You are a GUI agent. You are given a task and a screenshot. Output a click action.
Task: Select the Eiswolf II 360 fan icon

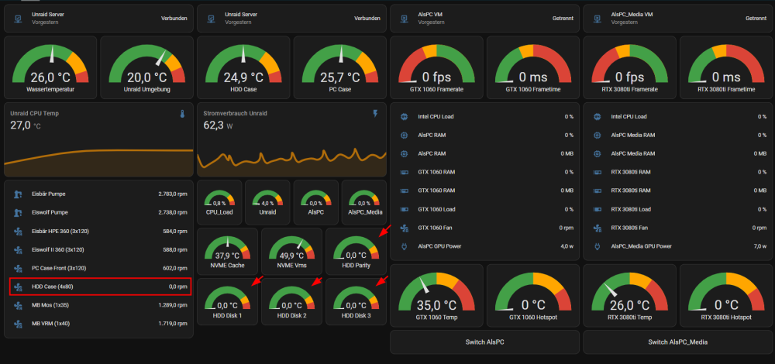pos(19,250)
